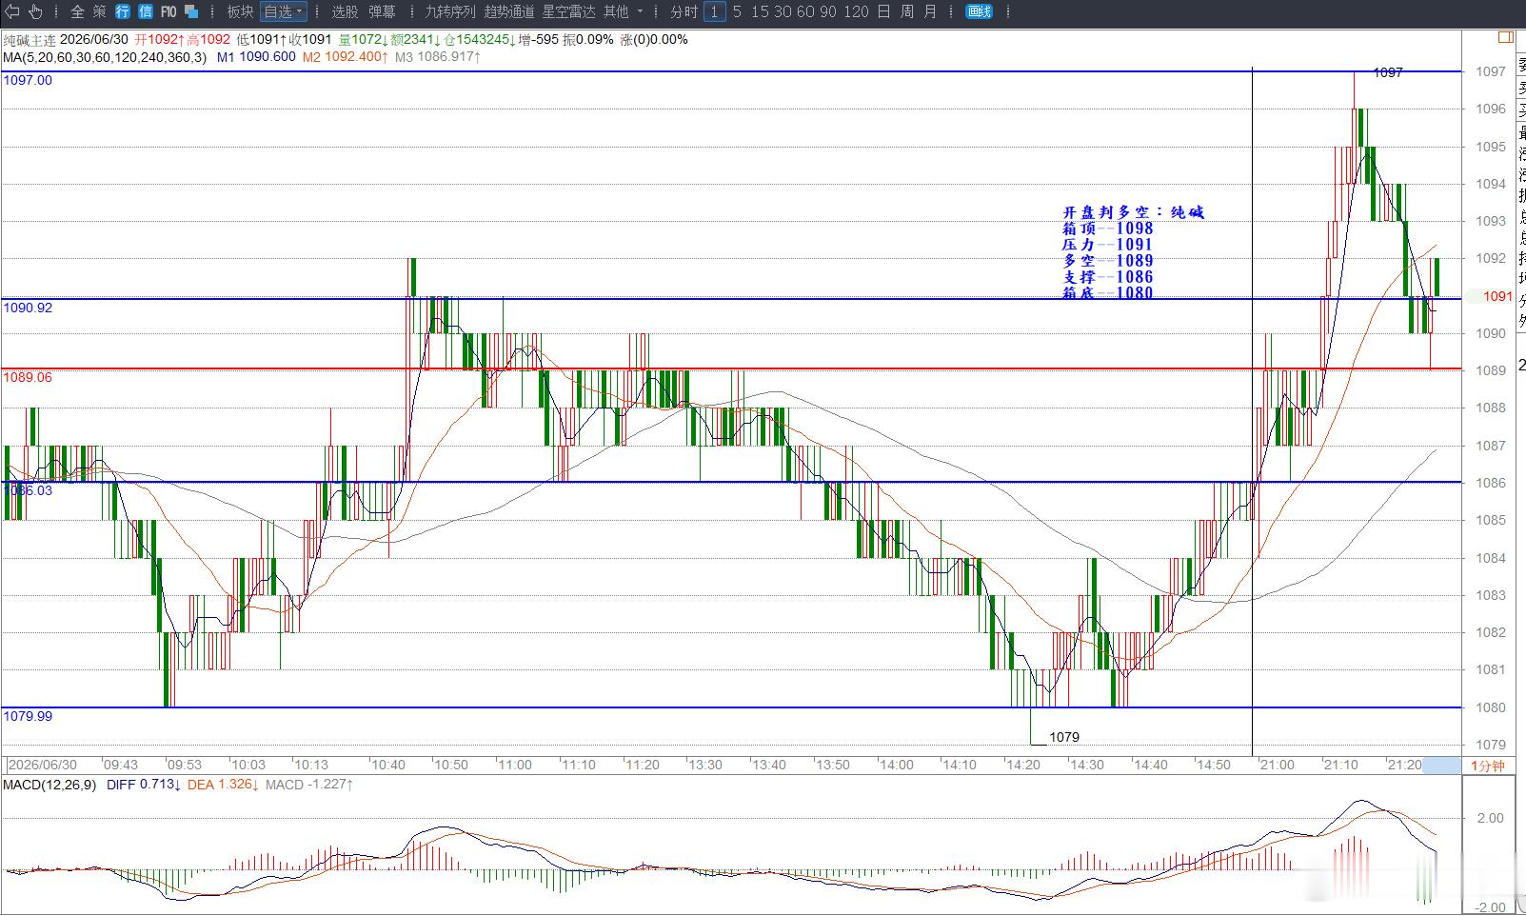The image size is (1526, 916).
Task: Toggle the orange side panel layout icon
Action: [1505, 37]
